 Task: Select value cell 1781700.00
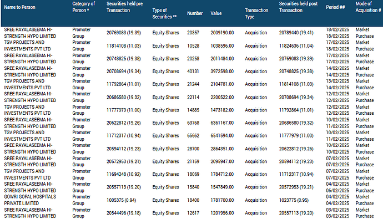point(222,200)
